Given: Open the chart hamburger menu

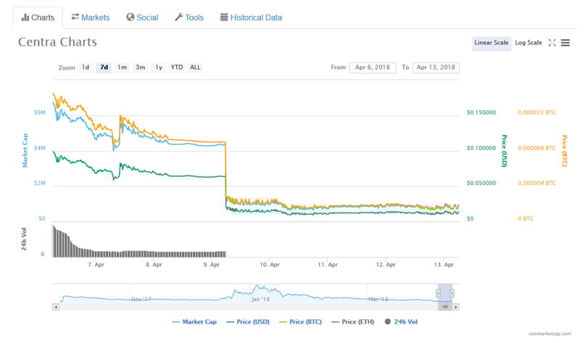Looking at the screenshot, I should coord(566,43).
